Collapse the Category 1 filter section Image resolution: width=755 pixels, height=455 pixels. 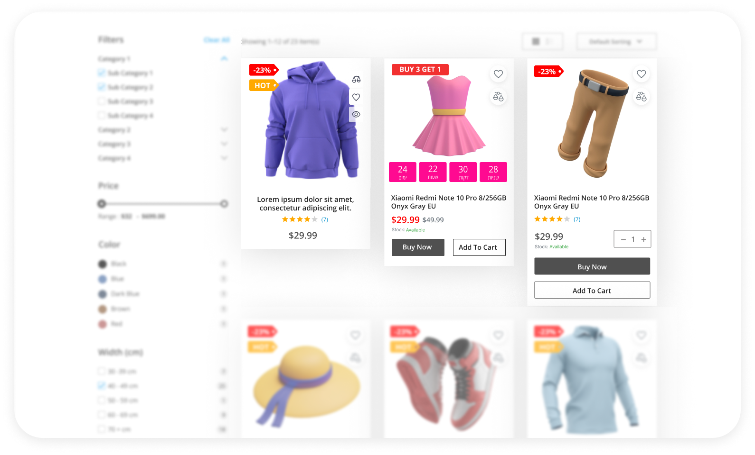point(224,59)
